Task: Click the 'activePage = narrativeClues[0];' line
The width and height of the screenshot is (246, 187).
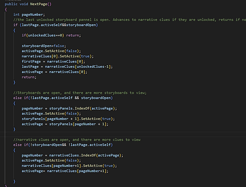Action: [x=54, y=72]
